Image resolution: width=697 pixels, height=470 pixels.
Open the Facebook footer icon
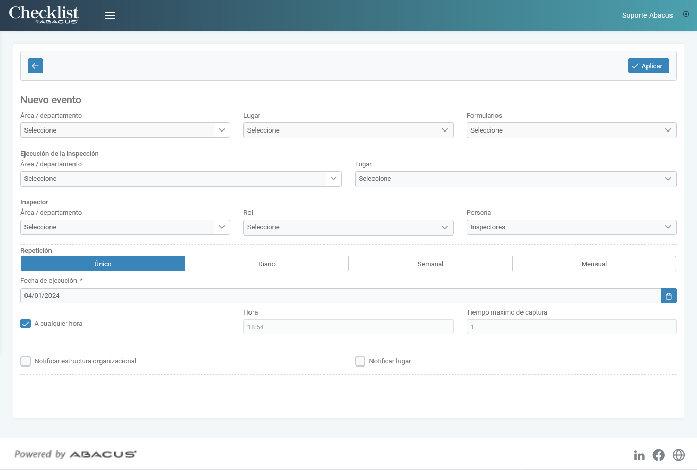(659, 455)
